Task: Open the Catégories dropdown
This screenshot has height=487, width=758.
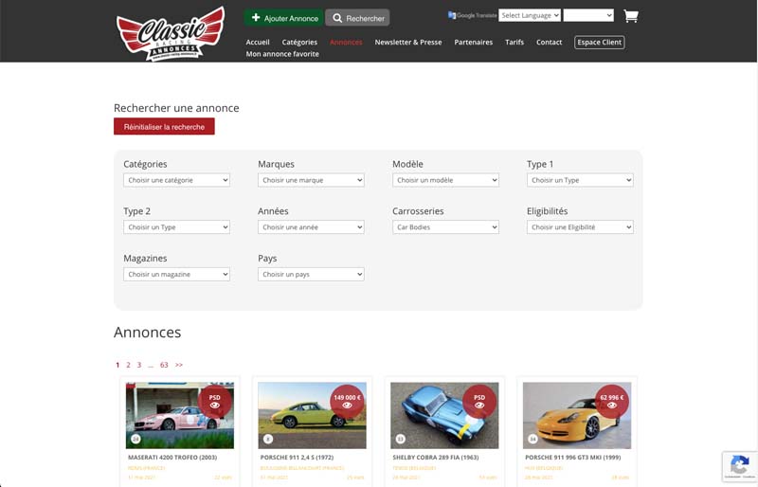Action: tap(176, 180)
